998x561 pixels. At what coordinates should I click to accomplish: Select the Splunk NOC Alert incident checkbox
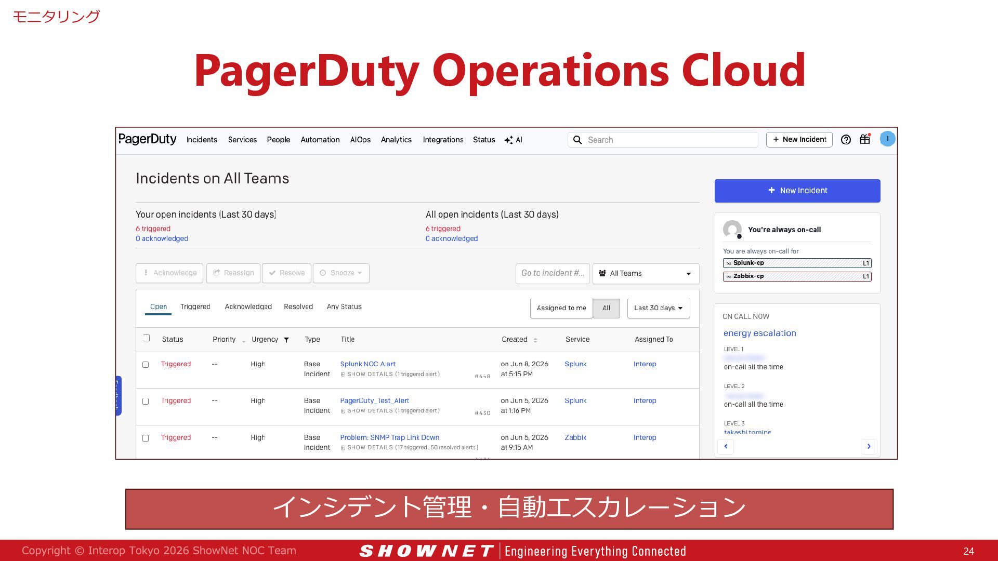coord(146,365)
